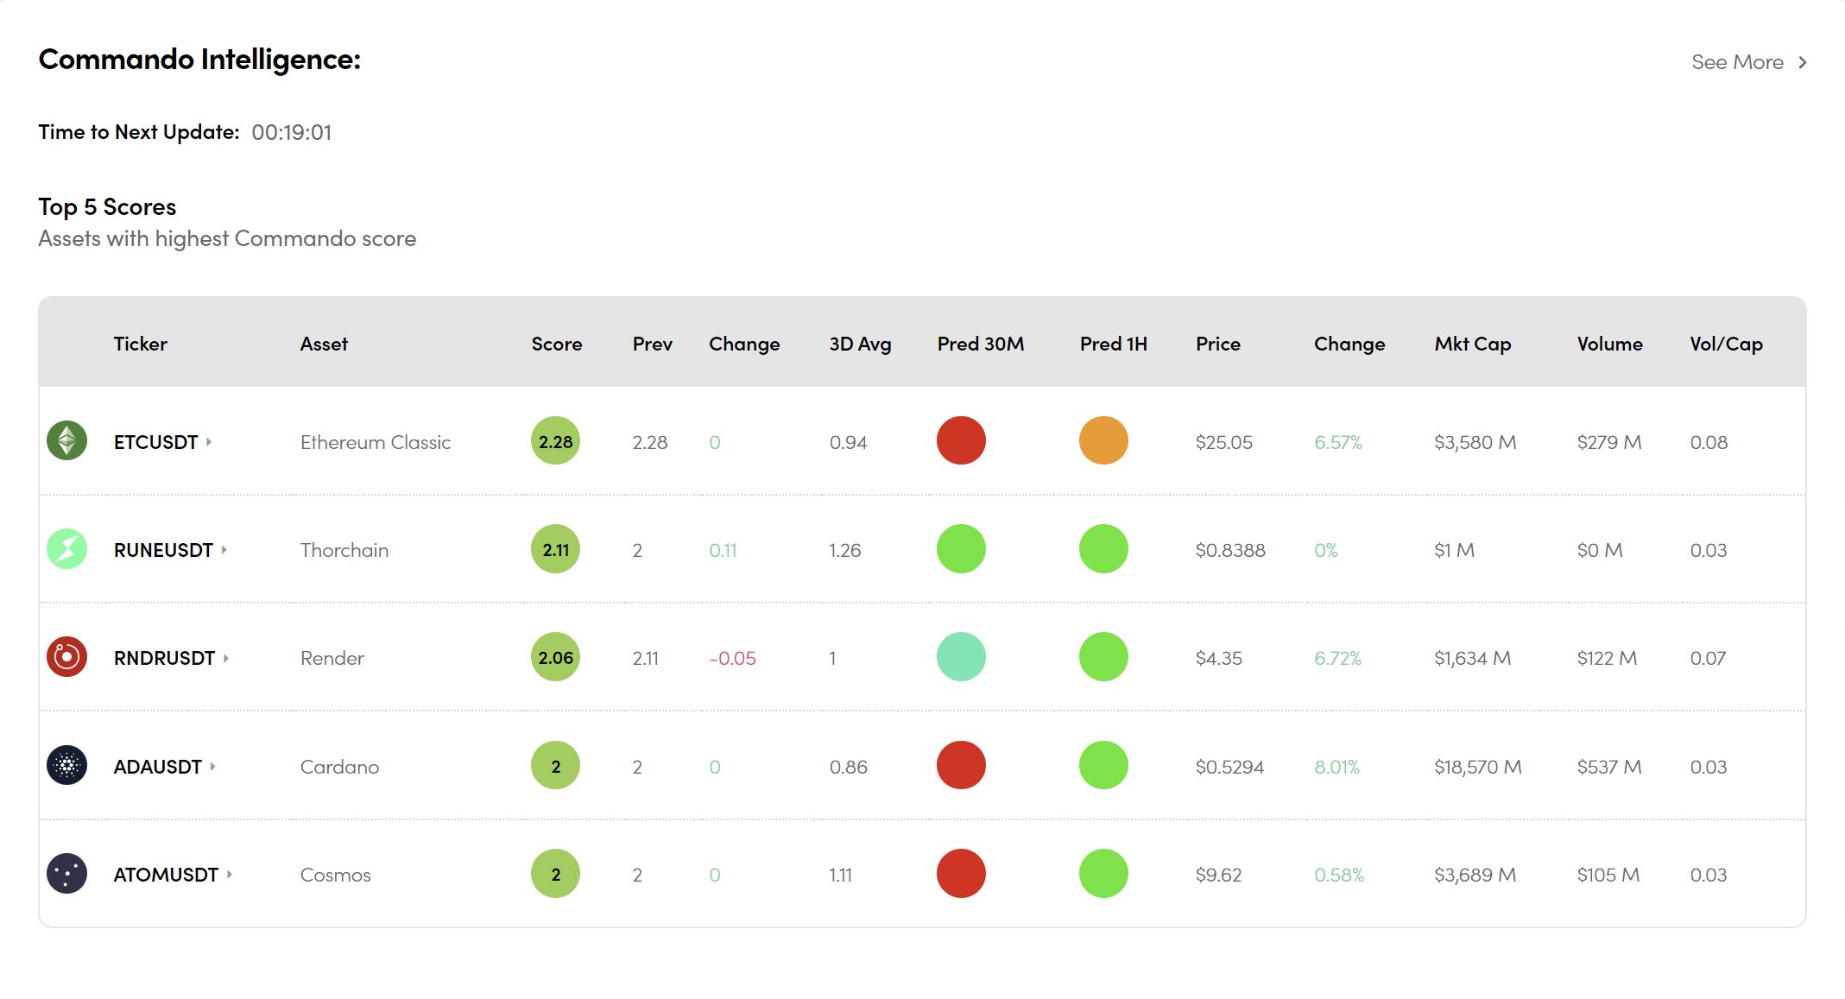Sort by Mkt Cap column header

click(x=1472, y=344)
